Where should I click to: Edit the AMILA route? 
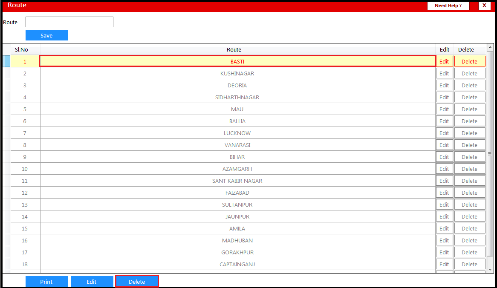point(444,228)
